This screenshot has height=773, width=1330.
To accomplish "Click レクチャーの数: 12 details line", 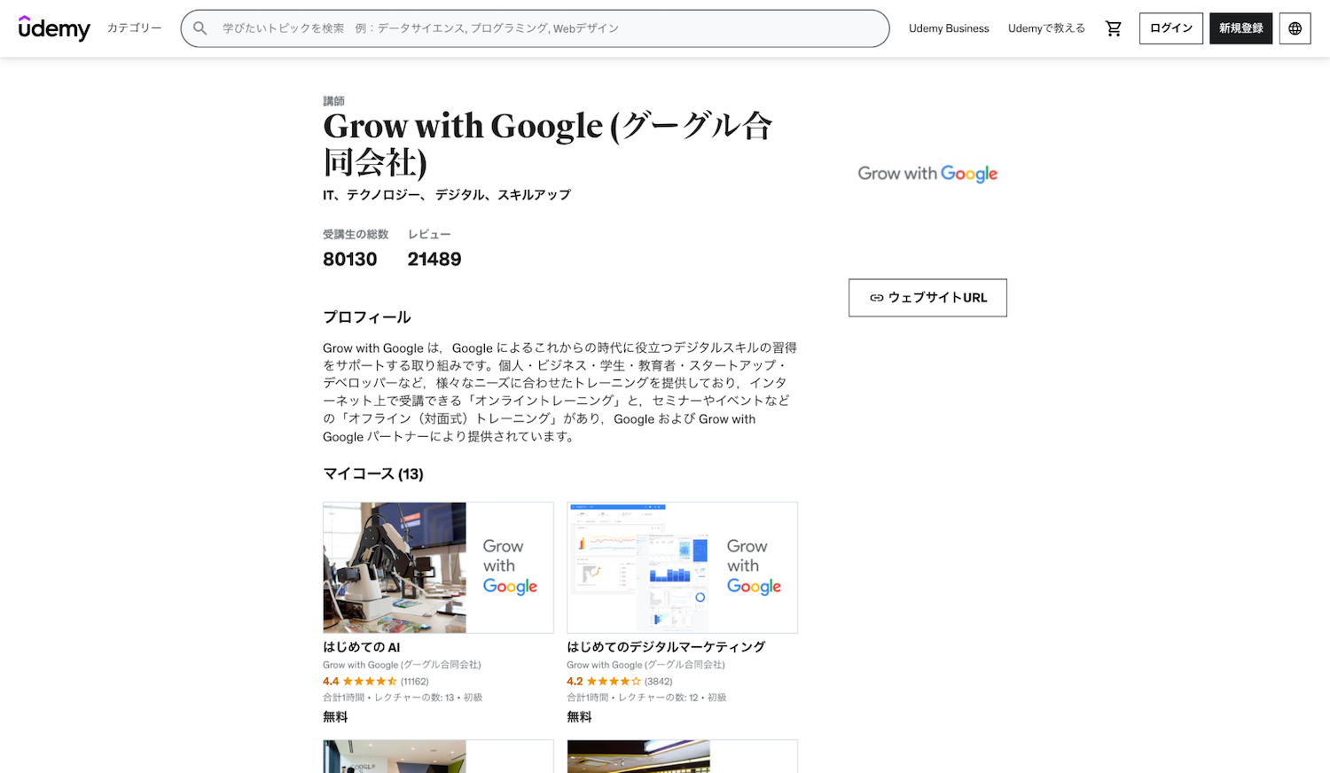I will (646, 698).
